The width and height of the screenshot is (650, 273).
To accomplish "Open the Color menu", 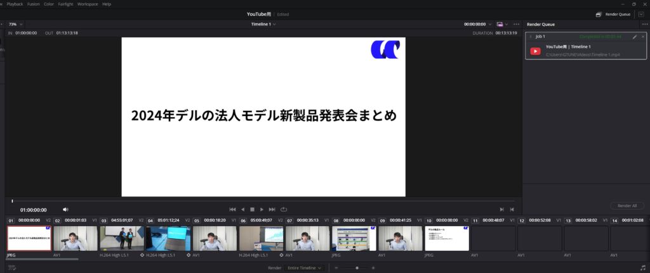I will point(48,4).
